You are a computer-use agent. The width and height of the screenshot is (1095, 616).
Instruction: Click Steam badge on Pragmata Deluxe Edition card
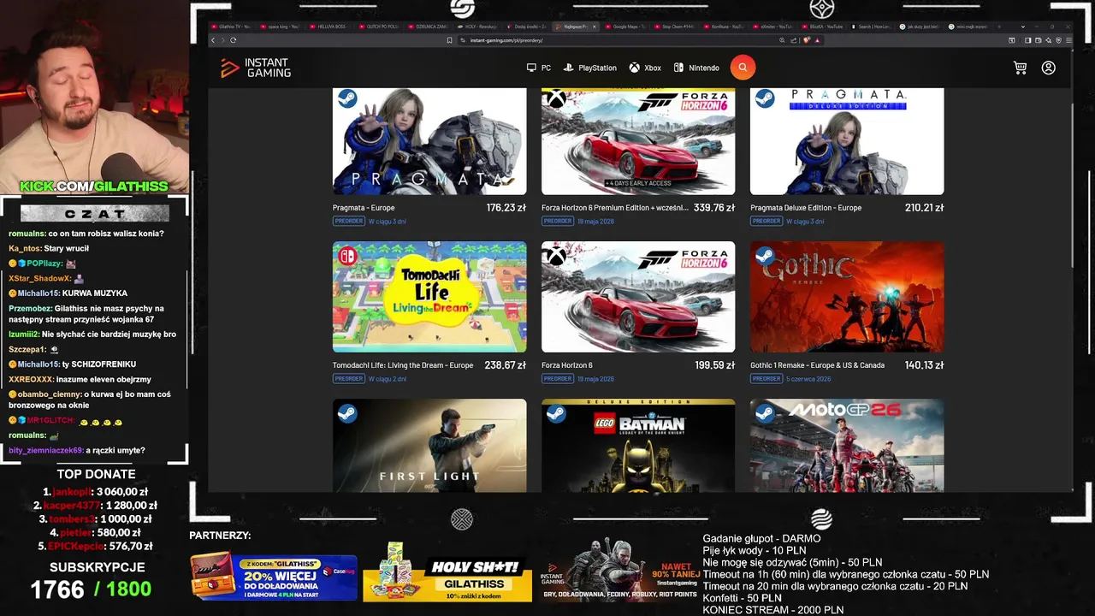tap(765, 98)
